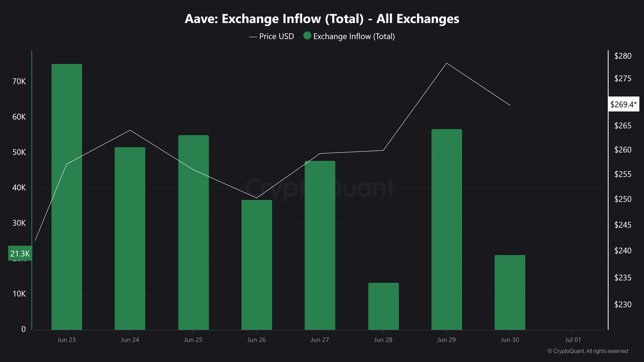The width and height of the screenshot is (644, 362).
Task: Click the Jun 30 inflow bar
Action: pos(510,292)
